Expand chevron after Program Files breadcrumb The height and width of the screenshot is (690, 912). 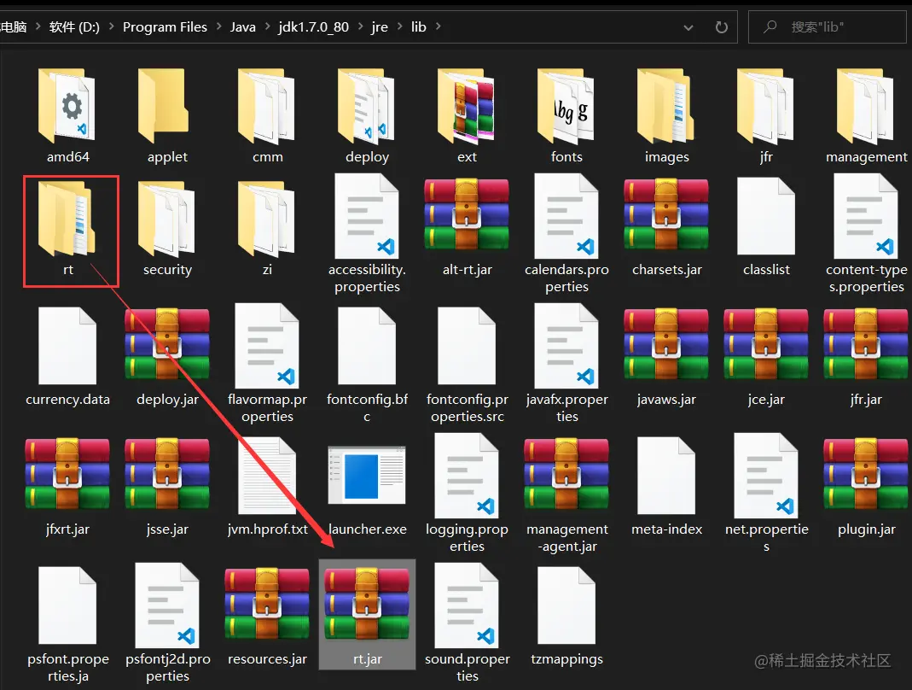point(218,26)
